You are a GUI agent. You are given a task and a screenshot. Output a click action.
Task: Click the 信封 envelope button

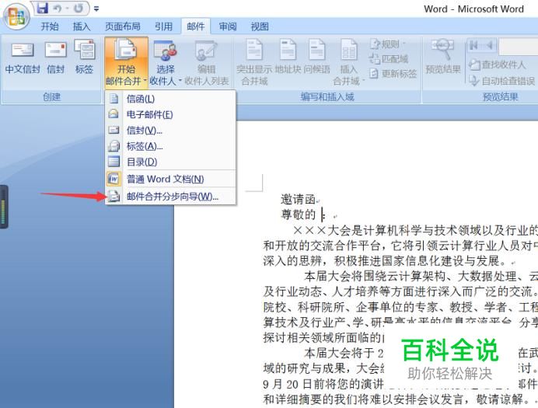point(55,58)
